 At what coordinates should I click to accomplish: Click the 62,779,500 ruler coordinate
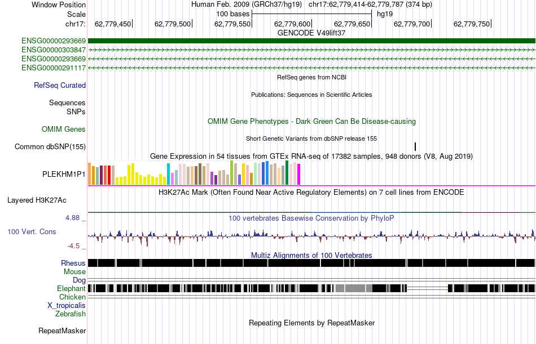[173, 24]
